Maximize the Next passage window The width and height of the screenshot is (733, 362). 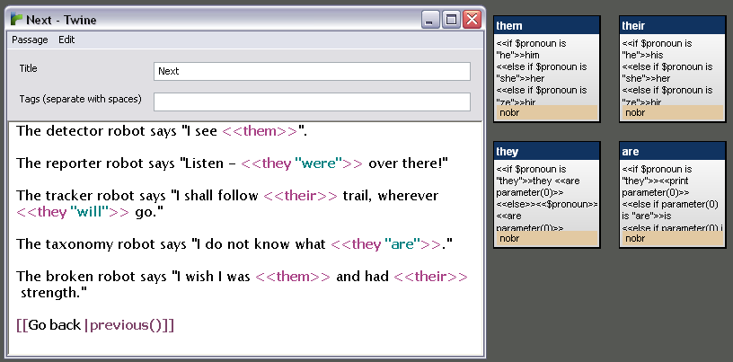(x=452, y=19)
